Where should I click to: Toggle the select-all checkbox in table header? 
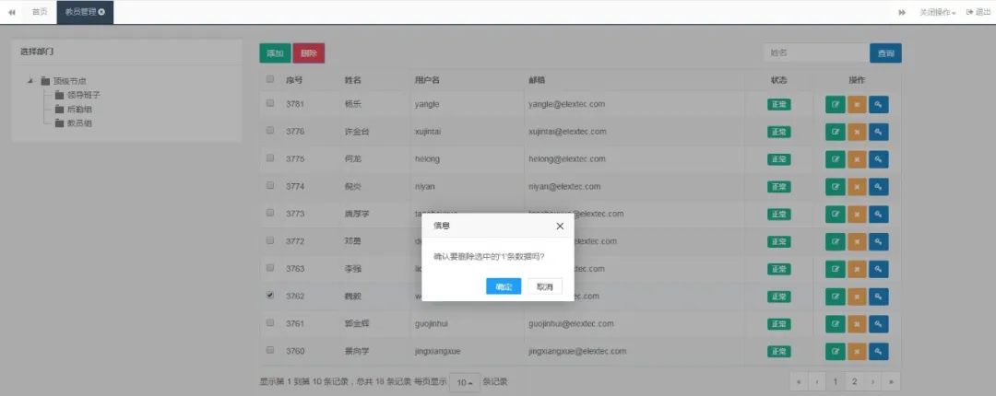coord(270,79)
